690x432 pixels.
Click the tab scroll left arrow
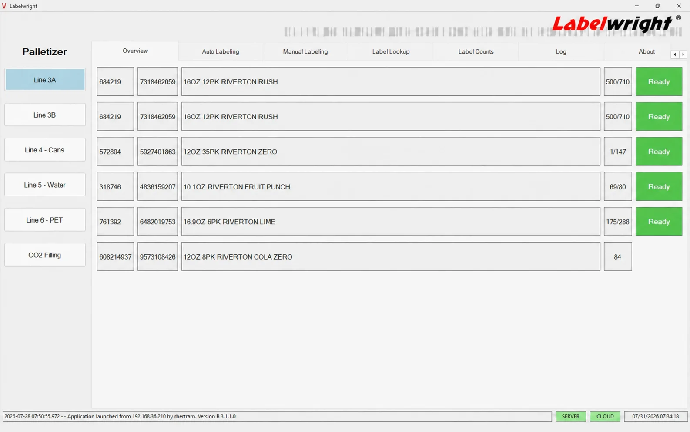pos(675,54)
